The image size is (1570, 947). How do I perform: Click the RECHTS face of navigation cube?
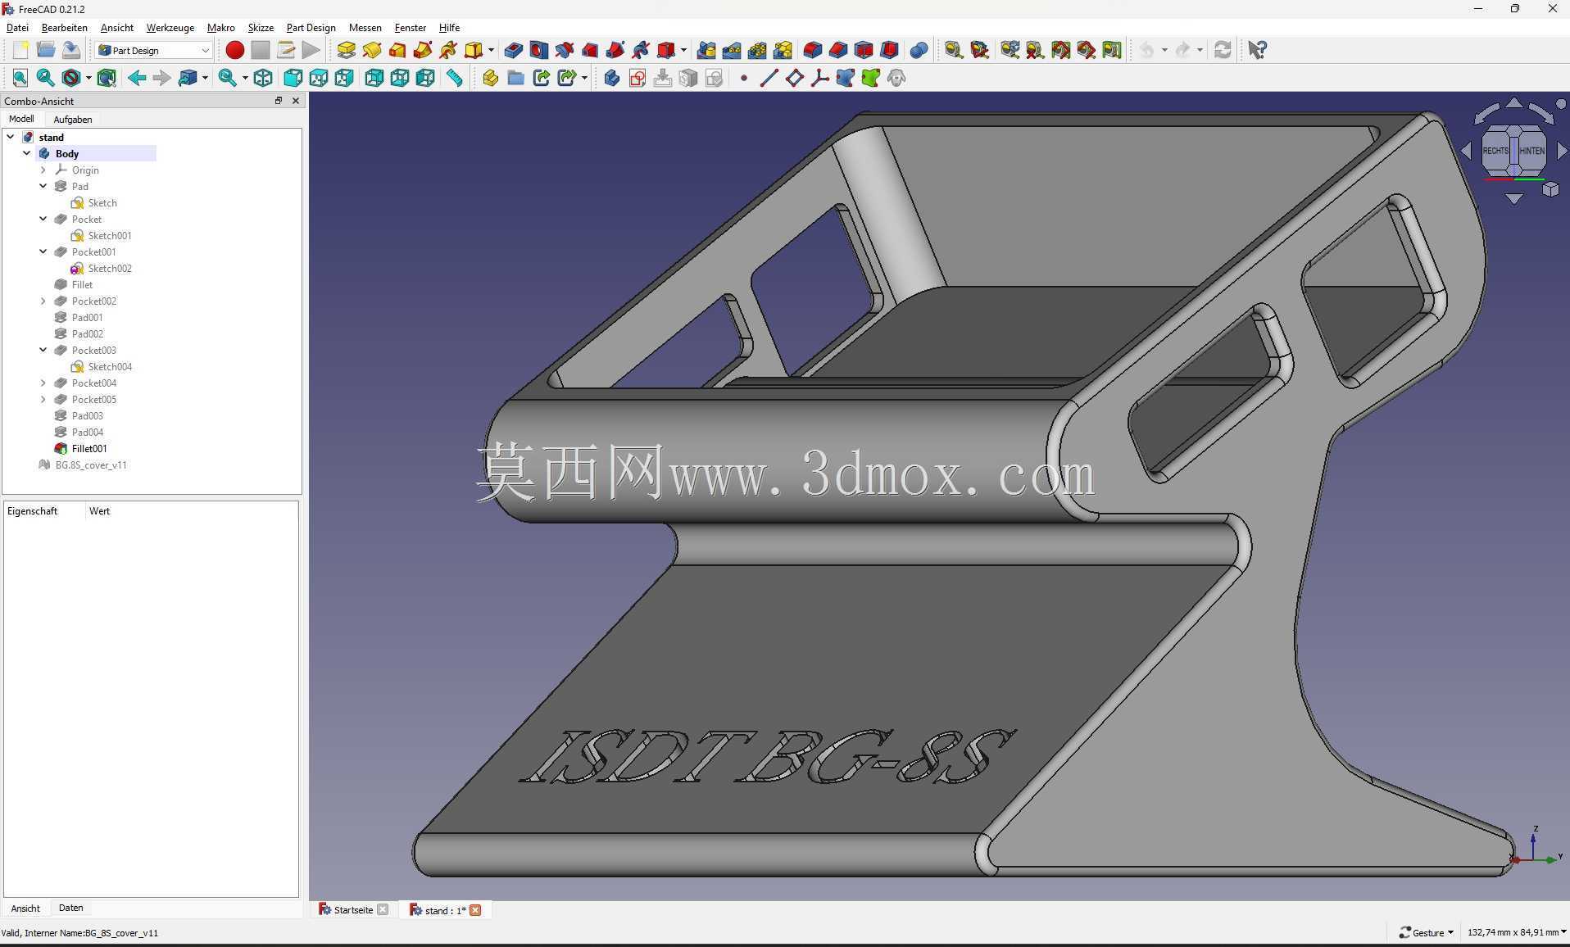[x=1495, y=151]
